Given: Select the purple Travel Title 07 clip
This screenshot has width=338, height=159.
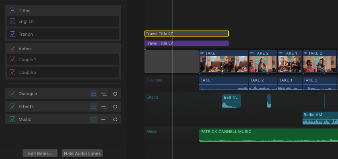Looking at the screenshot, I should (x=186, y=43).
